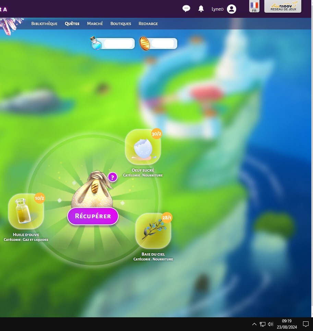Open the taskbar clock and date
Image resolution: width=313 pixels, height=331 pixels.
[x=287, y=324]
